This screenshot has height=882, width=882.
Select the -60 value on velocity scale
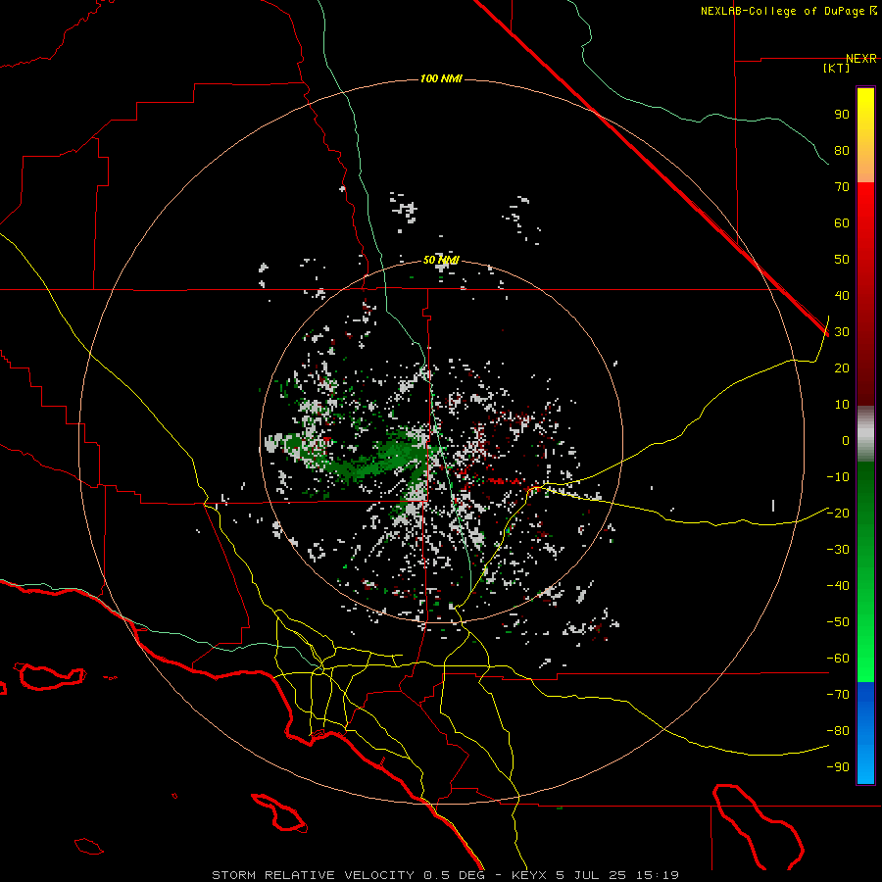tap(838, 659)
